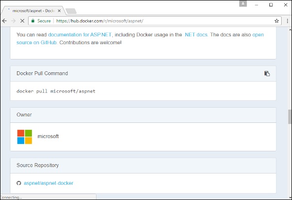Click the Docker Pull Command heading
The image size is (292, 200).
pos(42,73)
